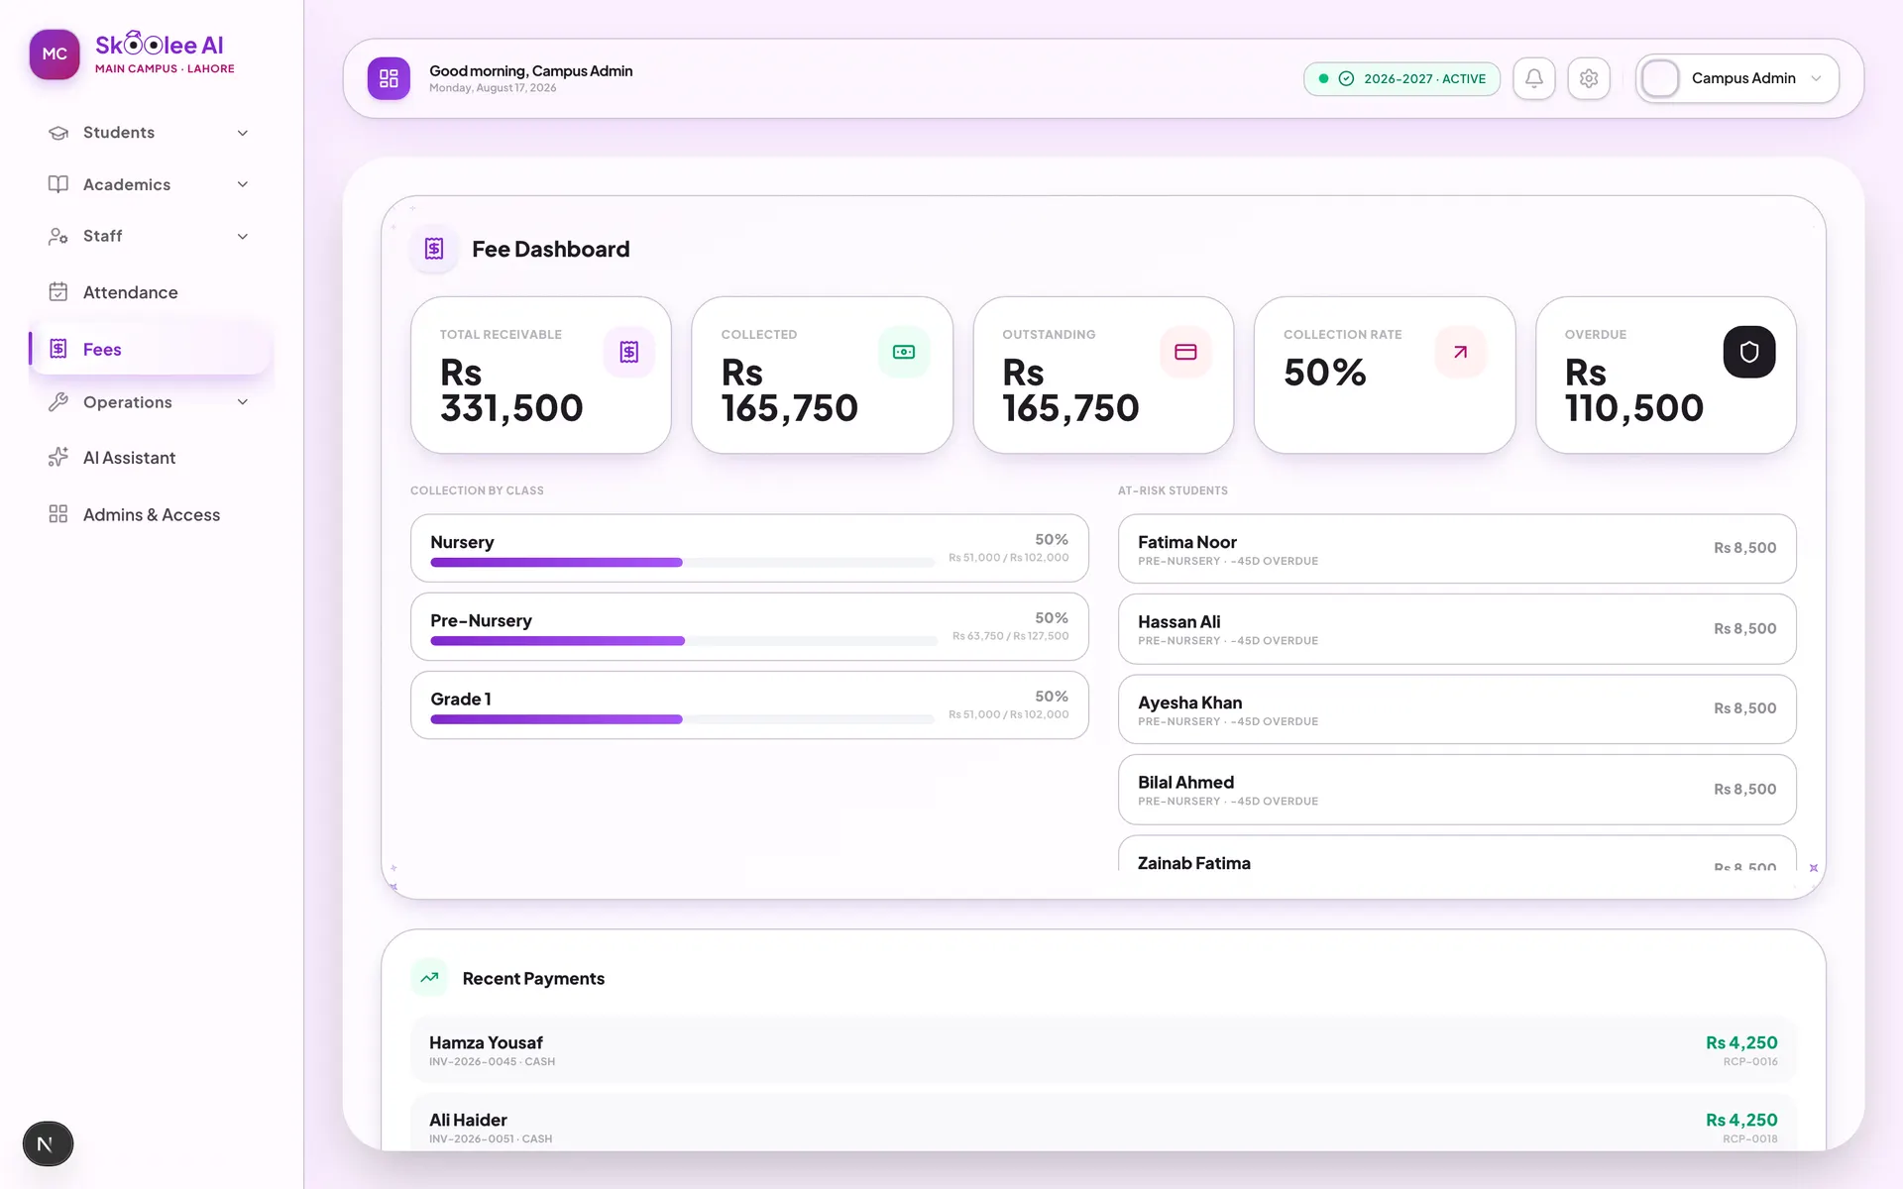Click the MC campus avatar badge

[55, 54]
